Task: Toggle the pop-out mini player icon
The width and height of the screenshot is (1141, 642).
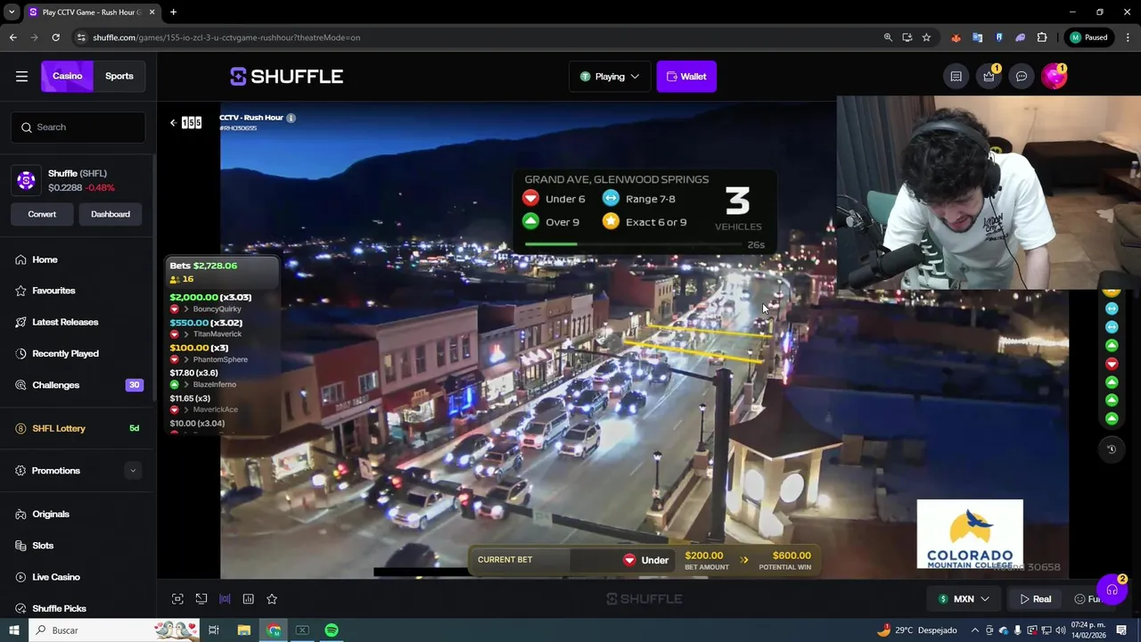Action: pos(201,599)
